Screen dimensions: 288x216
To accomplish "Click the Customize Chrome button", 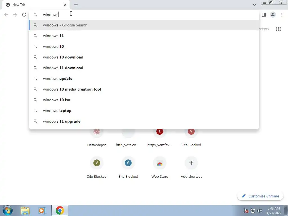I will tap(260, 196).
